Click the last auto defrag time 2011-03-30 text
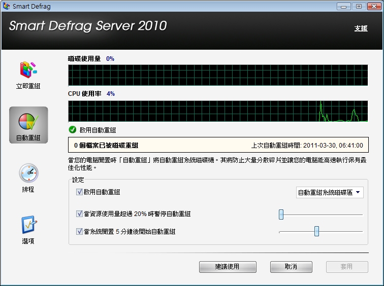Viewport: 384px width, 286px height. (307, 146)
